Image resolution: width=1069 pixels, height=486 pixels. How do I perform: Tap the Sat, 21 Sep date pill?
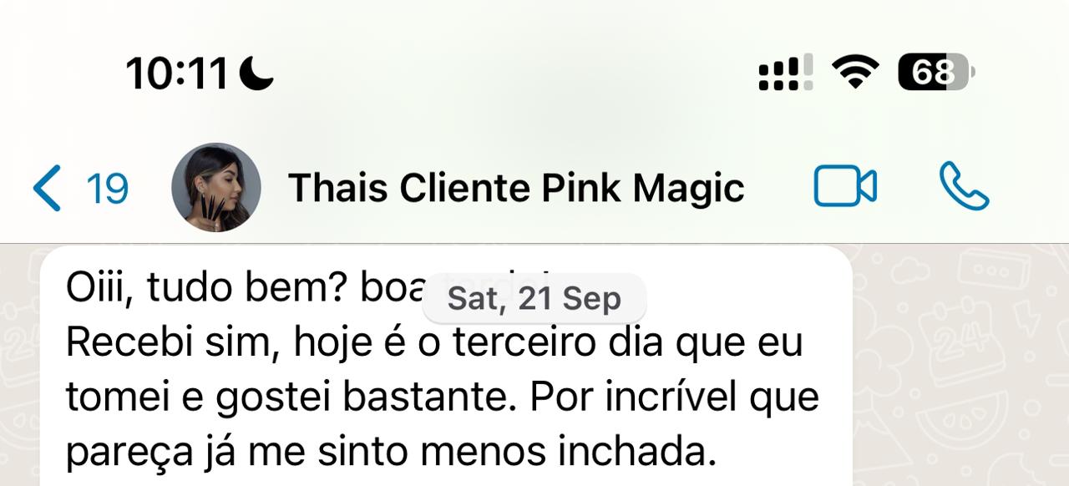(x=534, y=298)
